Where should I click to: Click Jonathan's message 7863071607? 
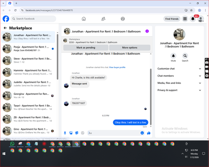click(x=78, y=103)
